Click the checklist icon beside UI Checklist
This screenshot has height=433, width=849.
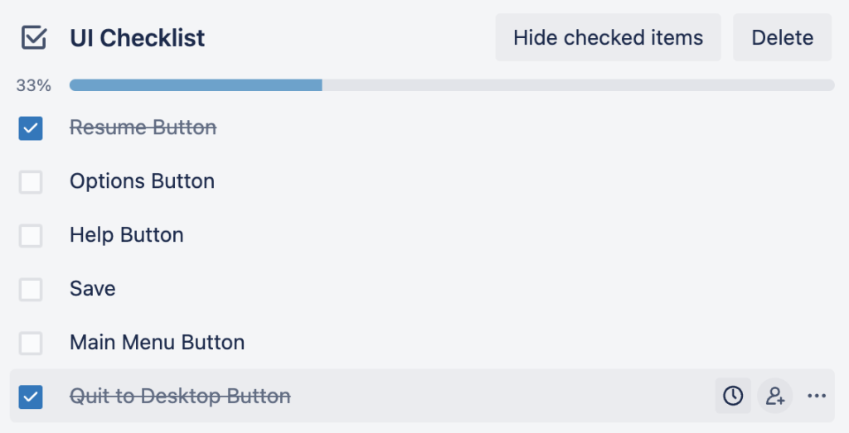tap(34, 38)
